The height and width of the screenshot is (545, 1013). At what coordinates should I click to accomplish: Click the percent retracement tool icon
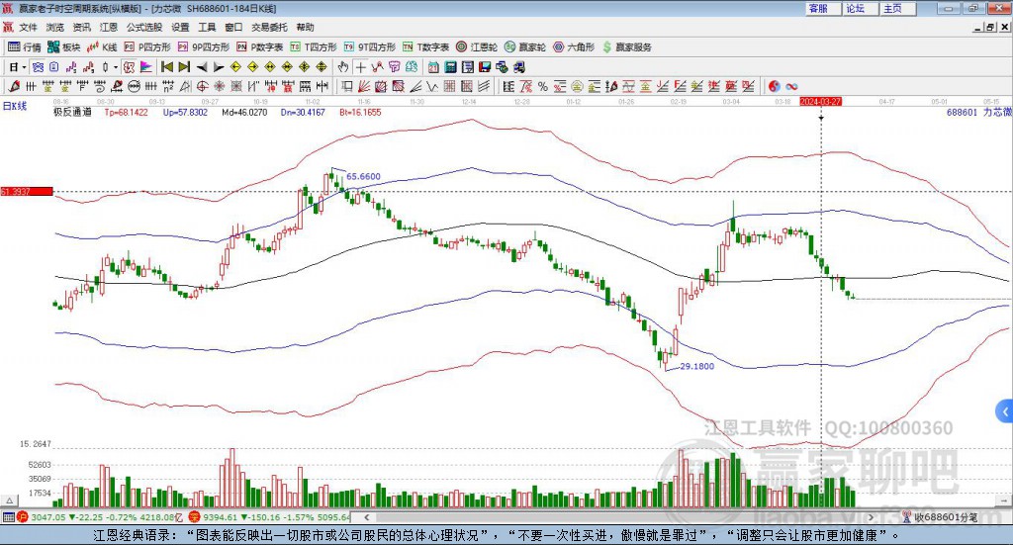click(543, 86)
